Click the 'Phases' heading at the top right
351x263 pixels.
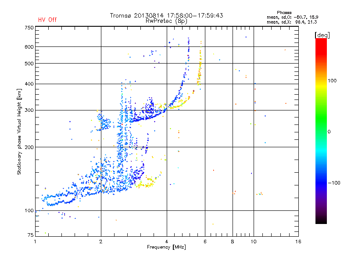pyautogui.click(x=284, y=13)
